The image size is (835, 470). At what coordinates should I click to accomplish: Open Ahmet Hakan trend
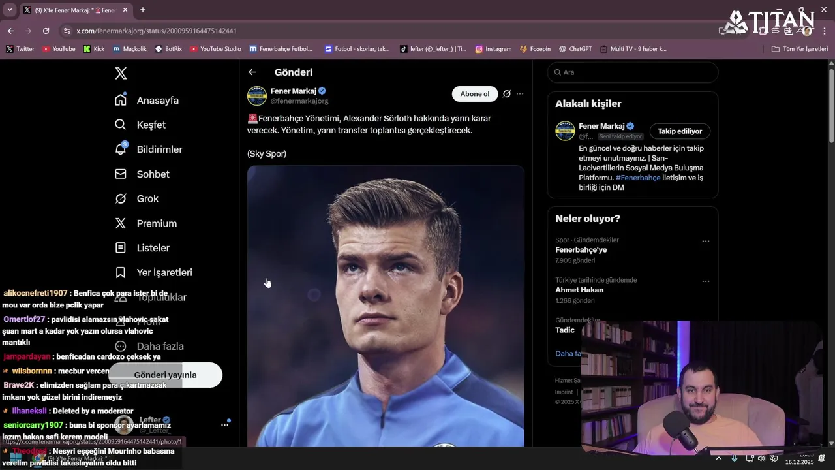579,290
